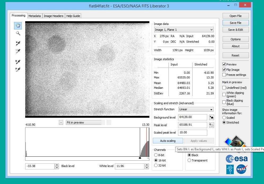Select the Black level (B) eyedropper
264x184 pixels.
click(x=18, y=62)
